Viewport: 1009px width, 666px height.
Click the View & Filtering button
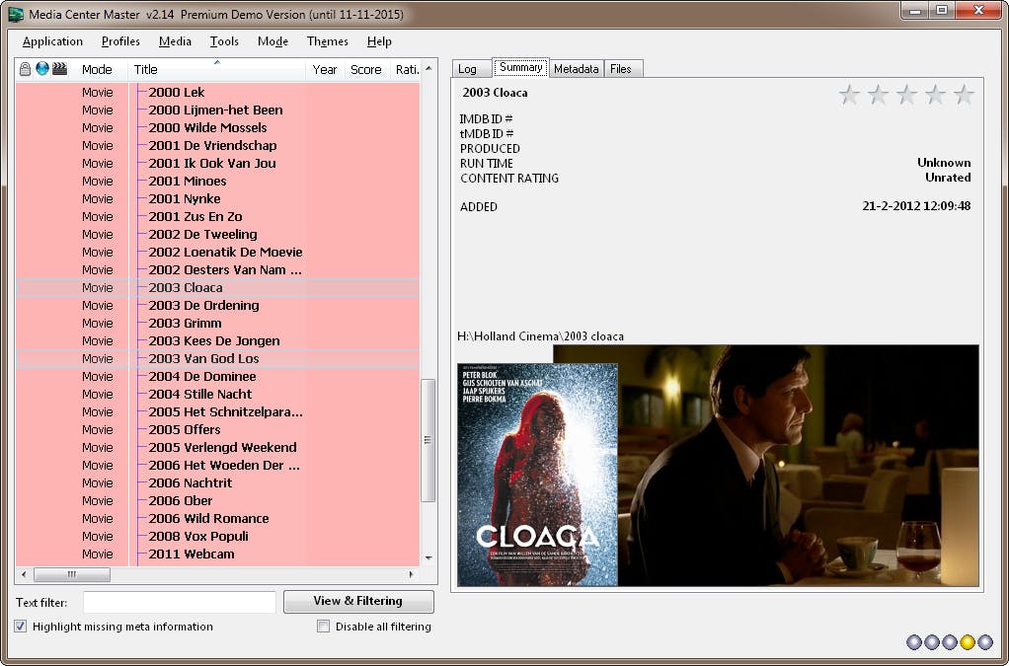point(358,601)
